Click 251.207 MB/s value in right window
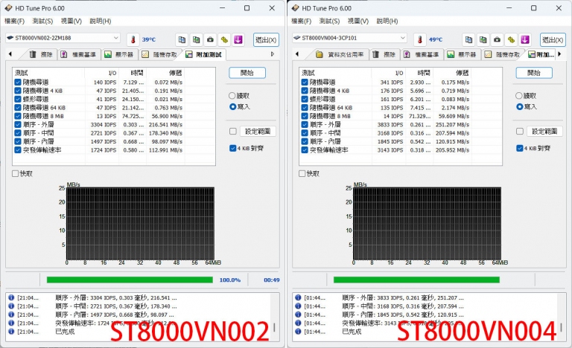 (x=452, y=125)
